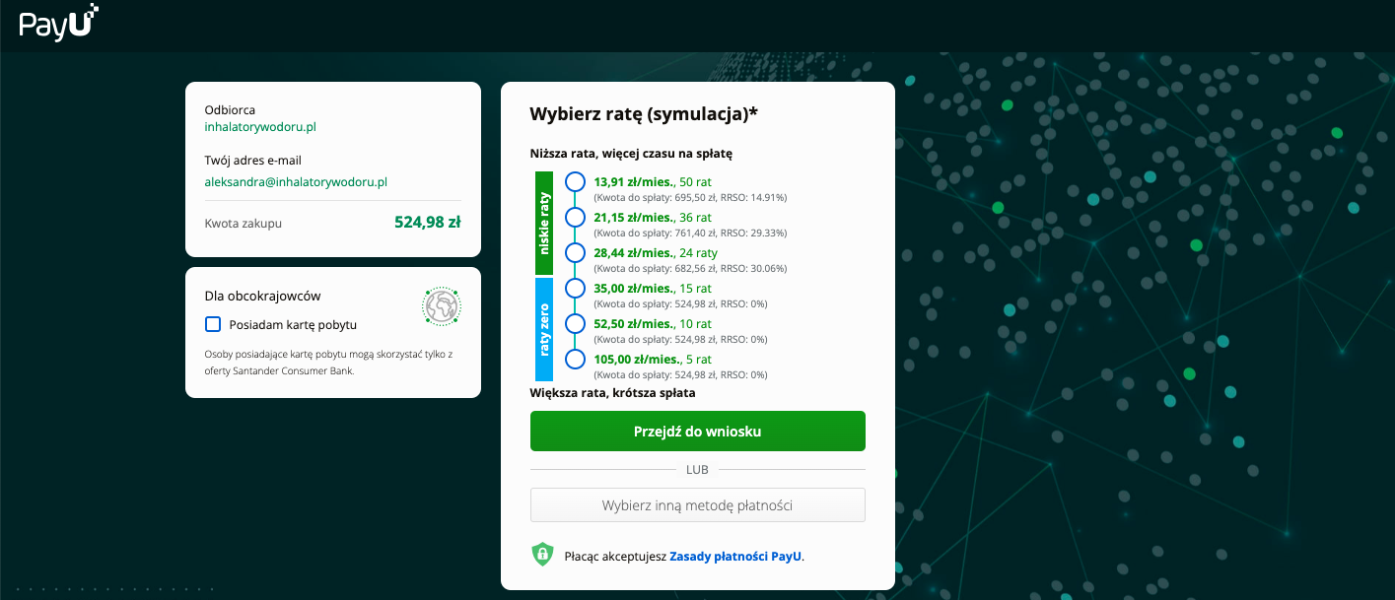Click the Wybierz ratę (symulacja)* heading

tap(644, 113)
